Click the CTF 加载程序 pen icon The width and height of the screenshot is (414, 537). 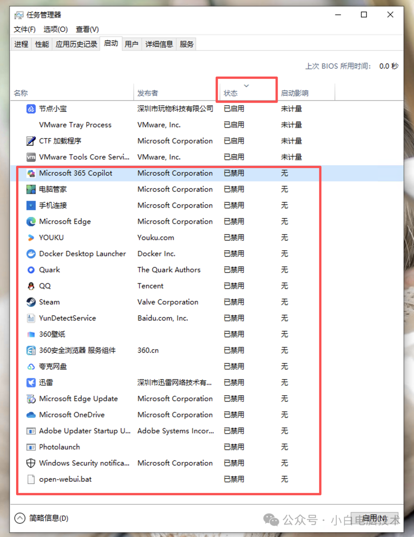tap(31, 141)
